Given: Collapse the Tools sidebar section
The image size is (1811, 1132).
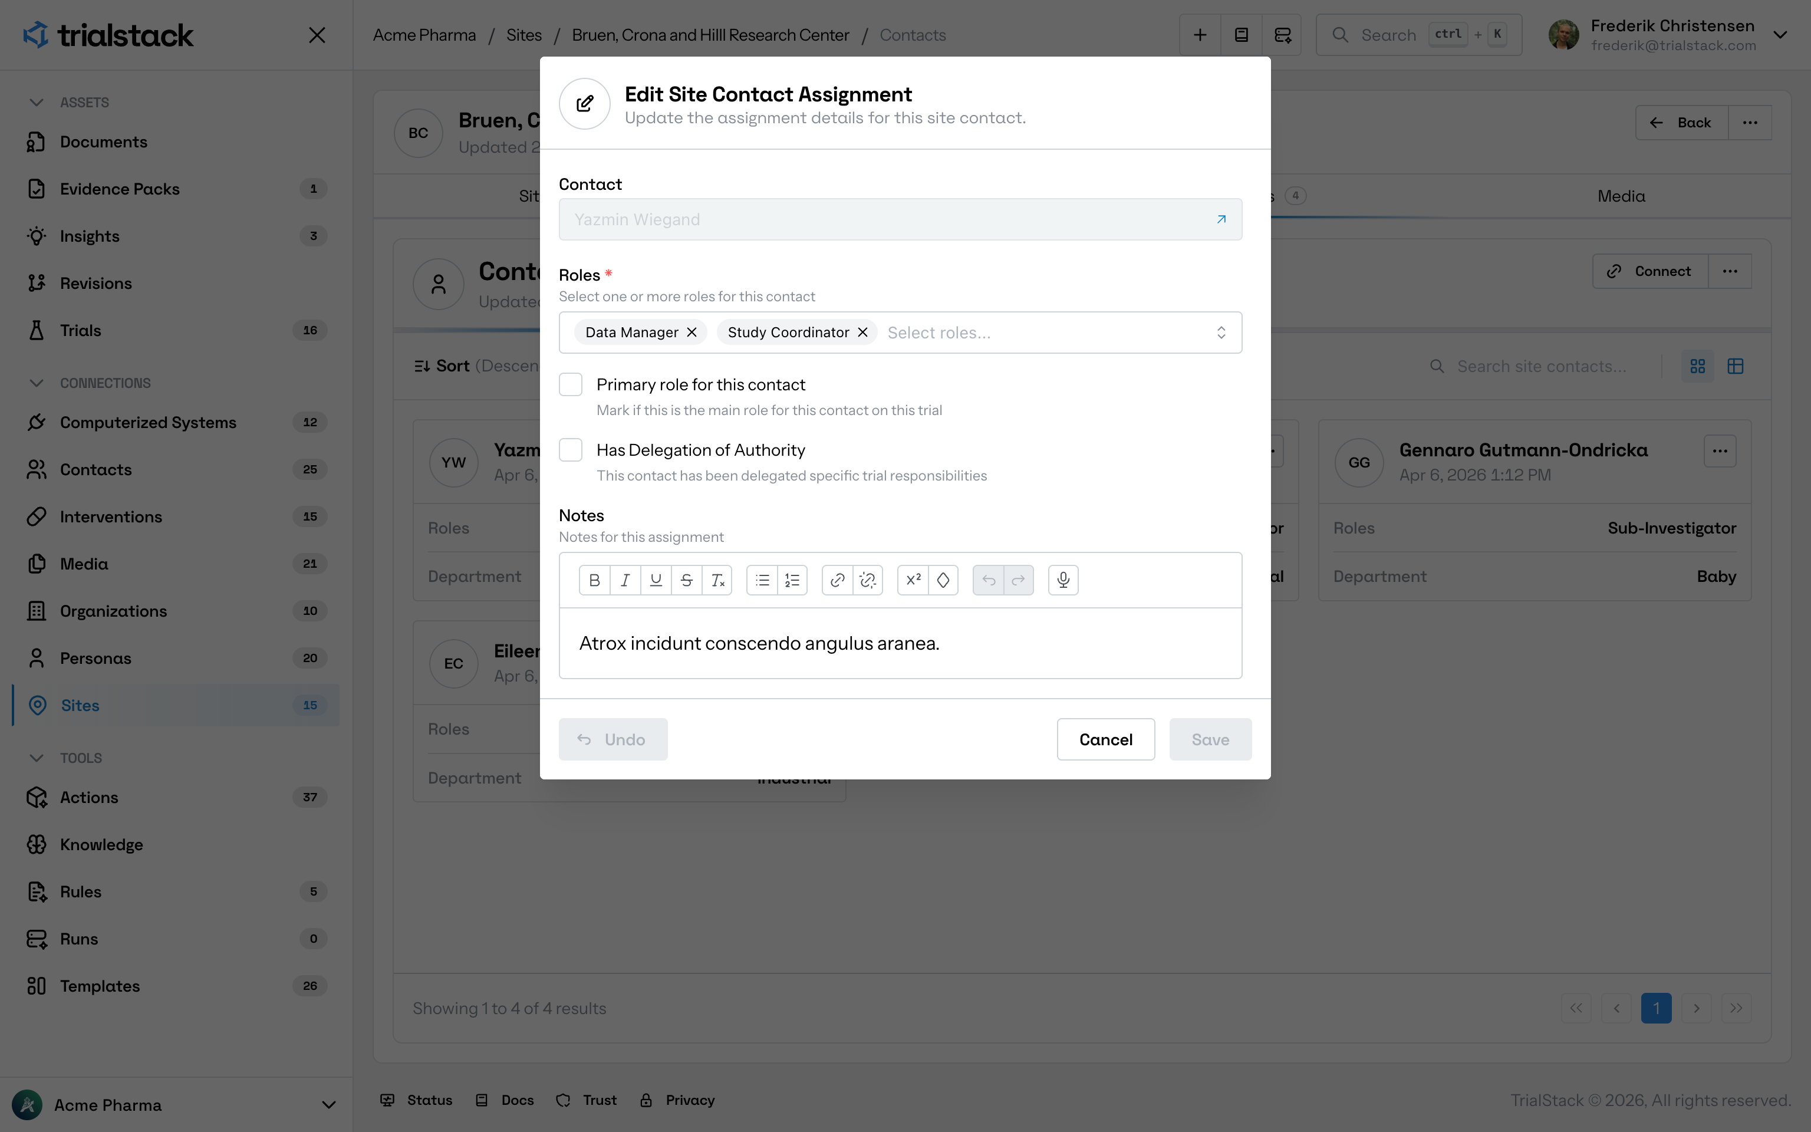Looking at the screenshot, I should point(65,758).
